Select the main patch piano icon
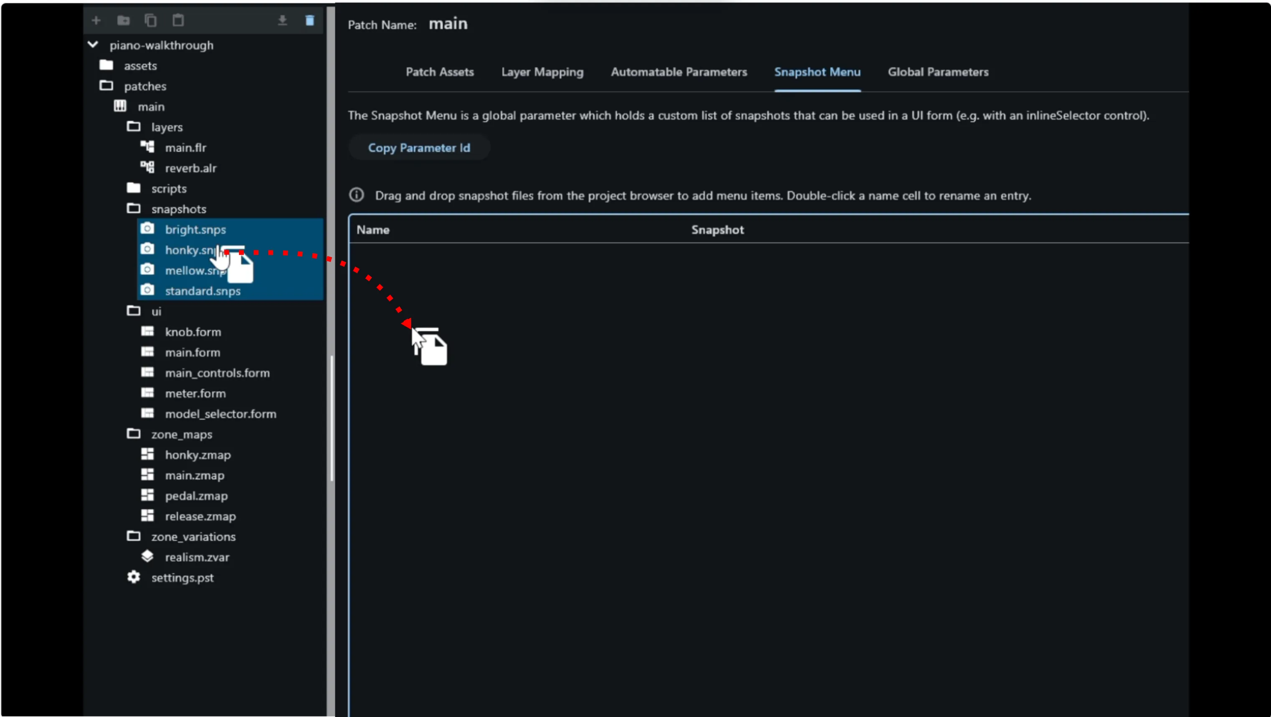Image resolution: width=1271 pixels, height=717 pixels. pos(120,106)
